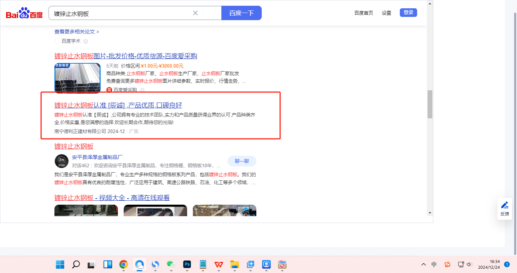Click the 对话462 text

click(80, 166)
